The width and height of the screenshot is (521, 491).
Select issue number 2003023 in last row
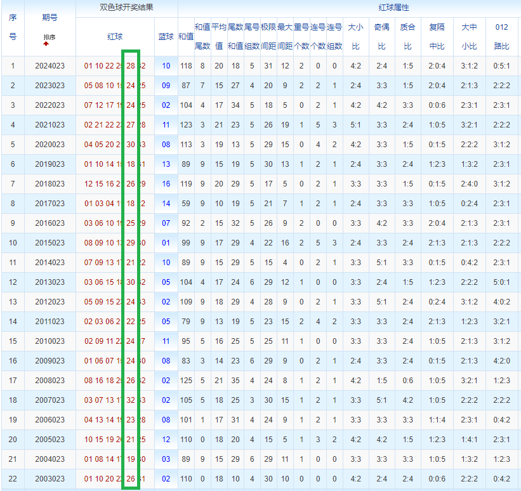pyautogui.click(x=50, y=479)
